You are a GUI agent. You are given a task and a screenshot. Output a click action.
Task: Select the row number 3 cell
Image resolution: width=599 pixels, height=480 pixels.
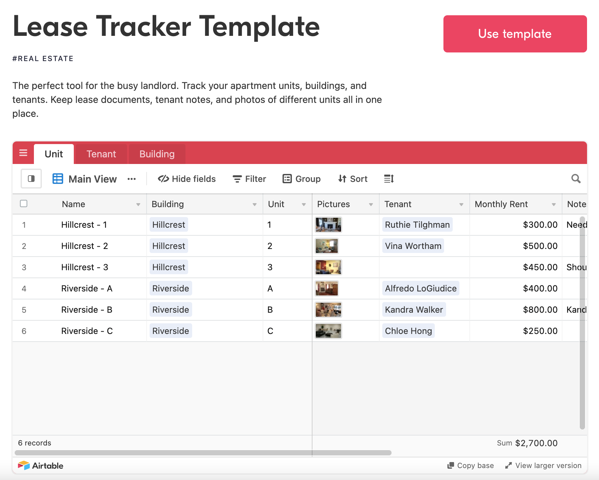(x=24, y=267)
